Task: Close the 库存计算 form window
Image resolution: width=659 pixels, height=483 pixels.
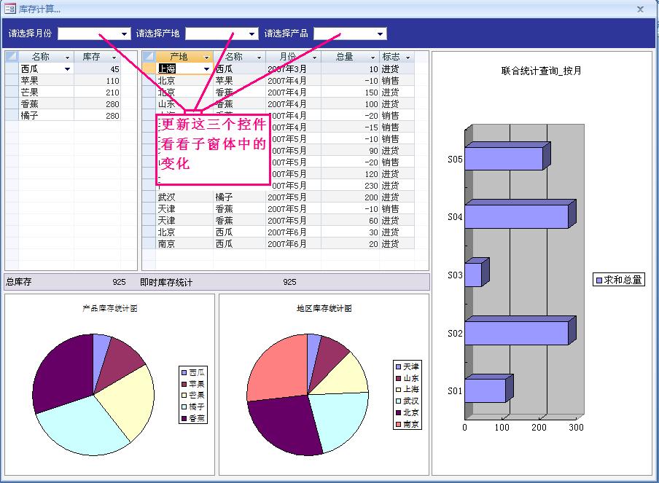Action: point(640,9)
